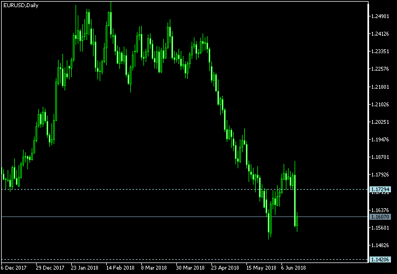Click the 1.15601 price axis value
This screenshot has height=274, width=397.
[x=380, y=227]
